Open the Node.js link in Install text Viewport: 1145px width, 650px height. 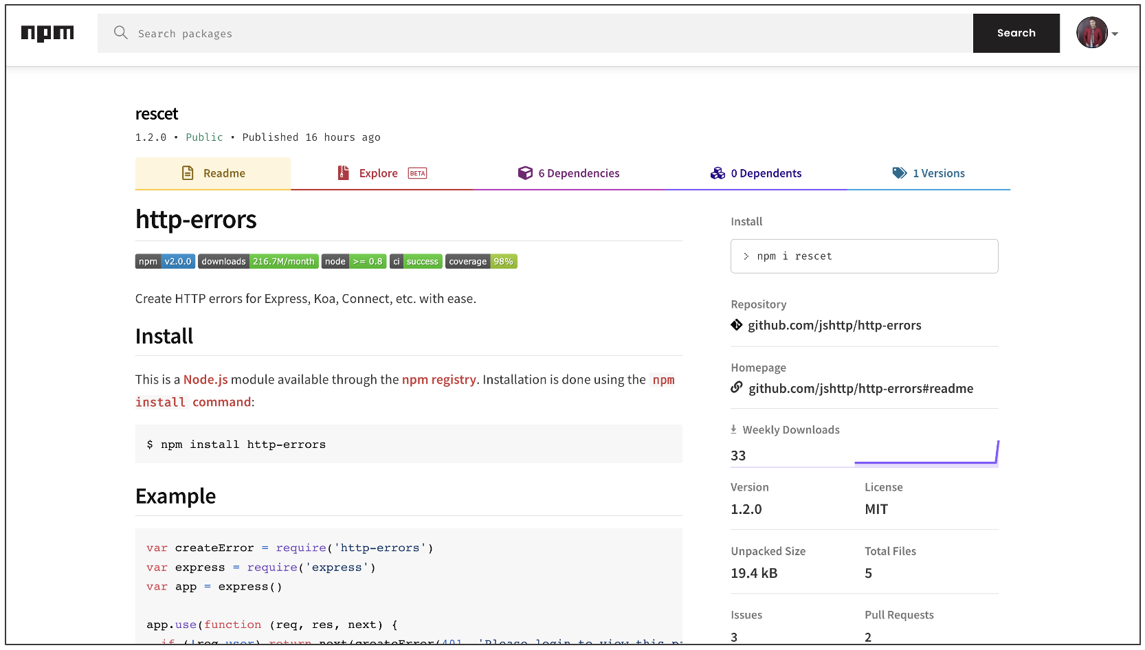coord(205,379)
